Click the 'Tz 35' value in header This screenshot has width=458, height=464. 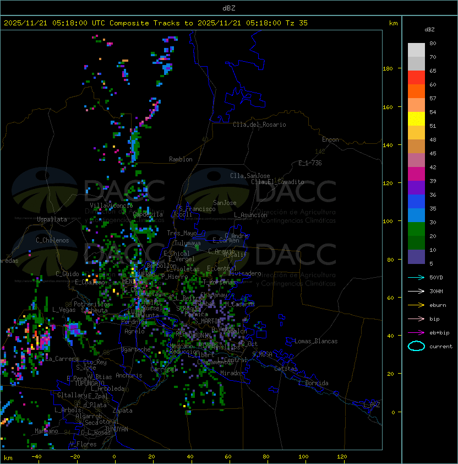tap(297, 23)
